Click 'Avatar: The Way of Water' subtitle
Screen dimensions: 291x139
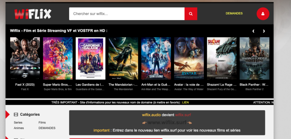click(189, 89)
